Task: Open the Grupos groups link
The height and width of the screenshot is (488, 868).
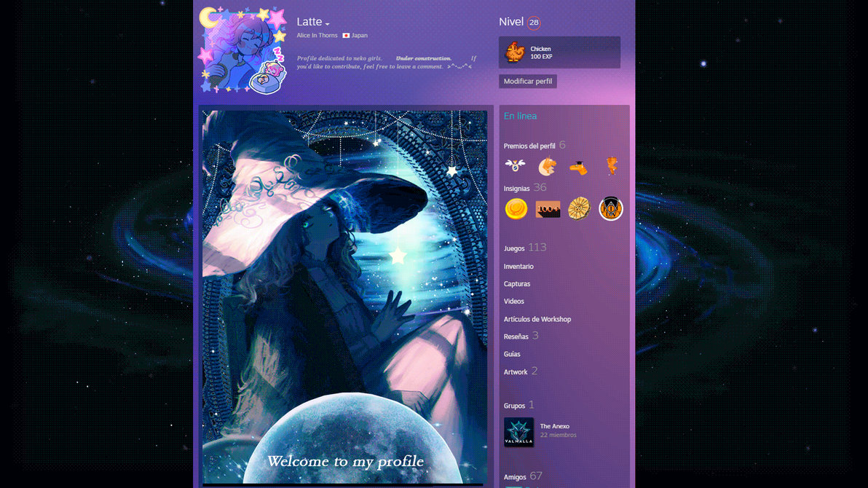Action: click(514, 406)
